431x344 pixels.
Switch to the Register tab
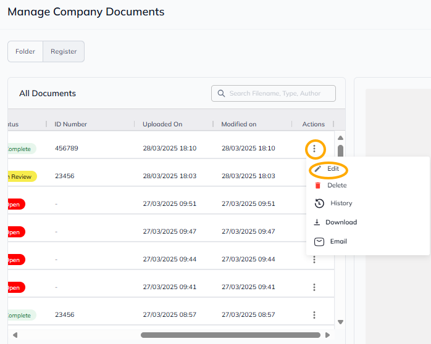coord(63,52)
